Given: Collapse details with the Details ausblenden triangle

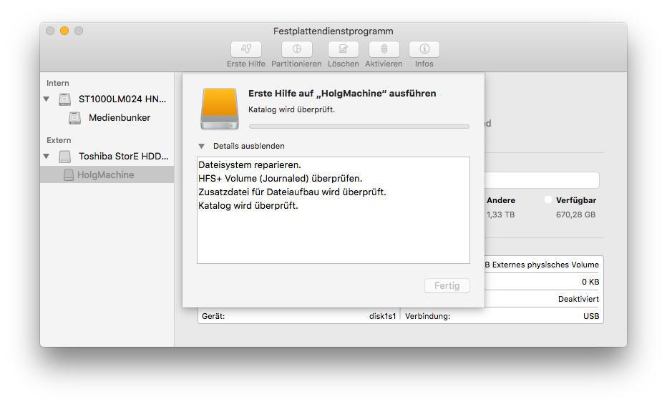Looking at the screenshot, I should pos(201,146).
